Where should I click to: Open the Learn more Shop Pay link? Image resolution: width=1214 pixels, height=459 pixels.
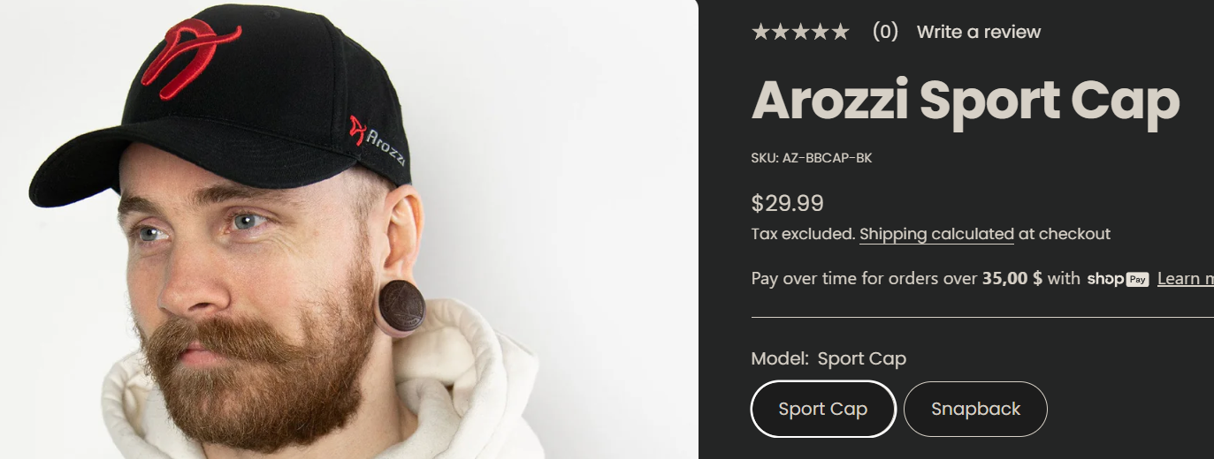[1186, 279]
